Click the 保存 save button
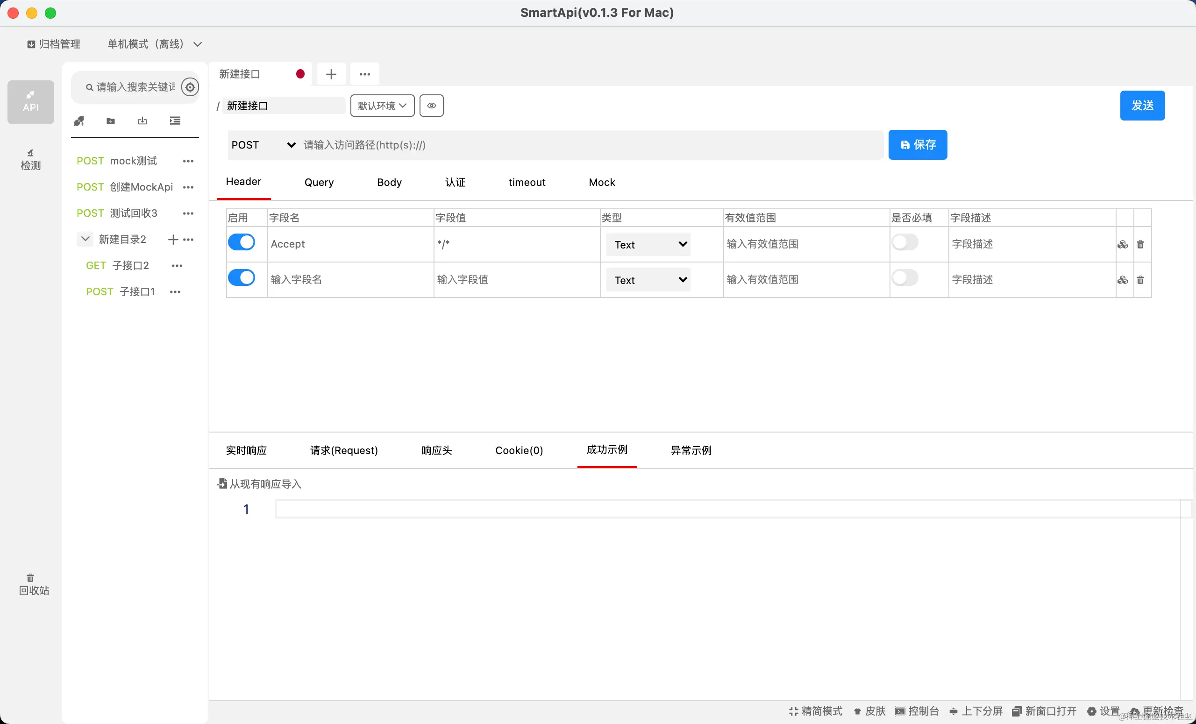 coord(918,145)
